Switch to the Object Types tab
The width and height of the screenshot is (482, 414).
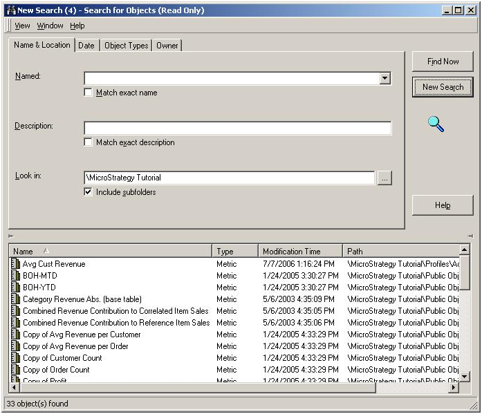click(x=126, y=46)
